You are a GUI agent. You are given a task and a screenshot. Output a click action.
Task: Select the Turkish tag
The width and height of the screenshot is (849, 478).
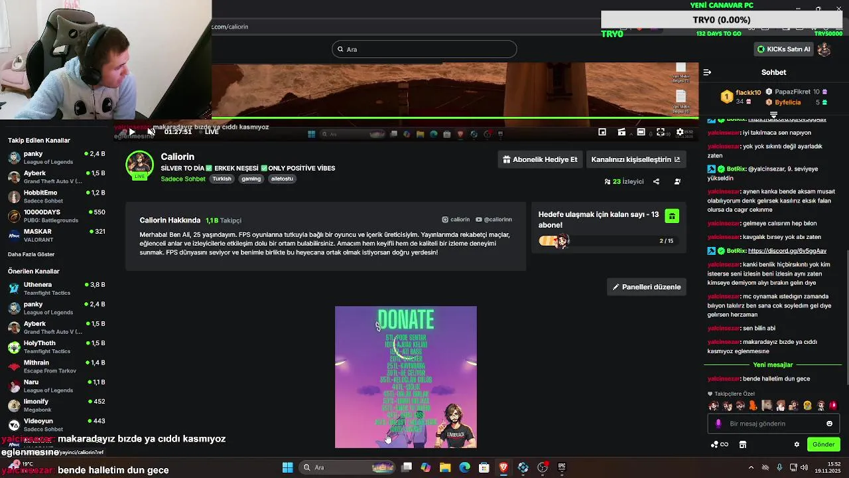point(222,179)
